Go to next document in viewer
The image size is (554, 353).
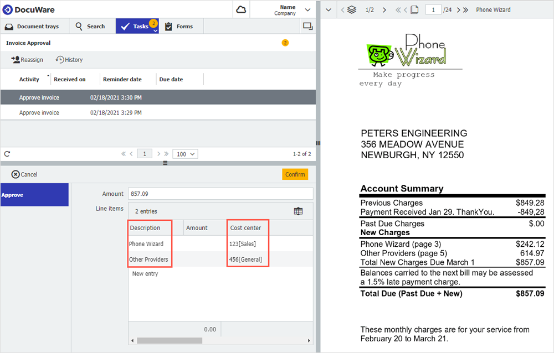point(384,9)
